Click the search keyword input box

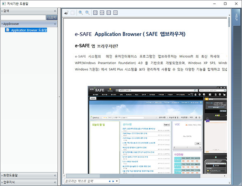23,17
